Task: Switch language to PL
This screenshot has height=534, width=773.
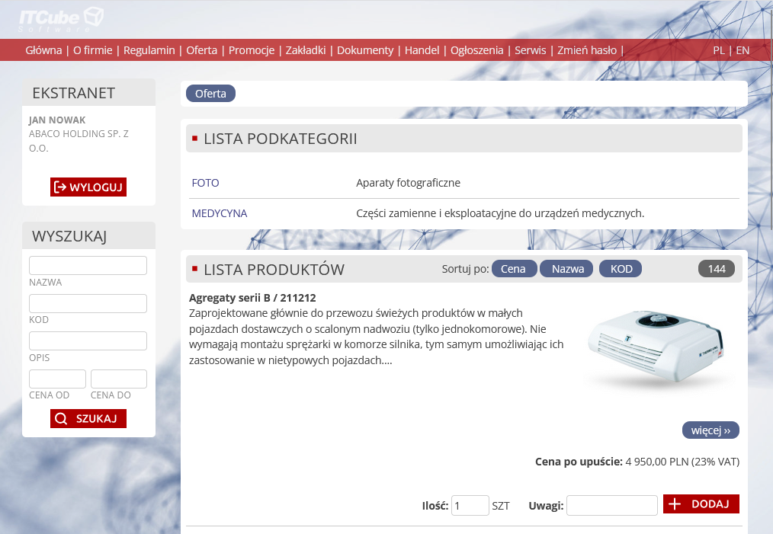Action: point(719,50)
